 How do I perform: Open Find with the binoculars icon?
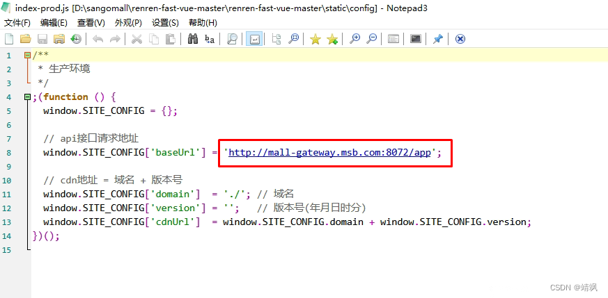(x=193, y=39)
